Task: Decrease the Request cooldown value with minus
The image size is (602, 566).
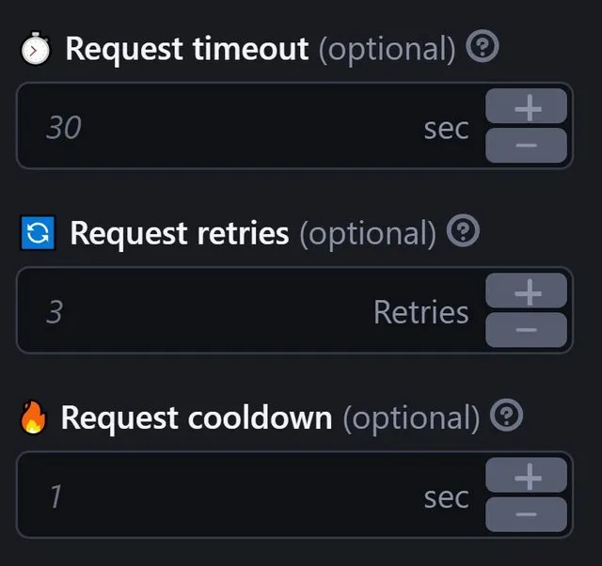Action: pos(526,514)
